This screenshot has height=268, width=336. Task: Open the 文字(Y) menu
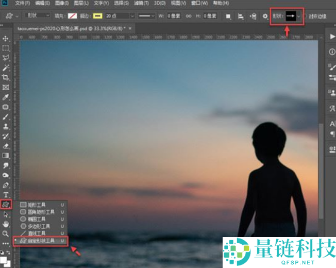pos(102,3)
